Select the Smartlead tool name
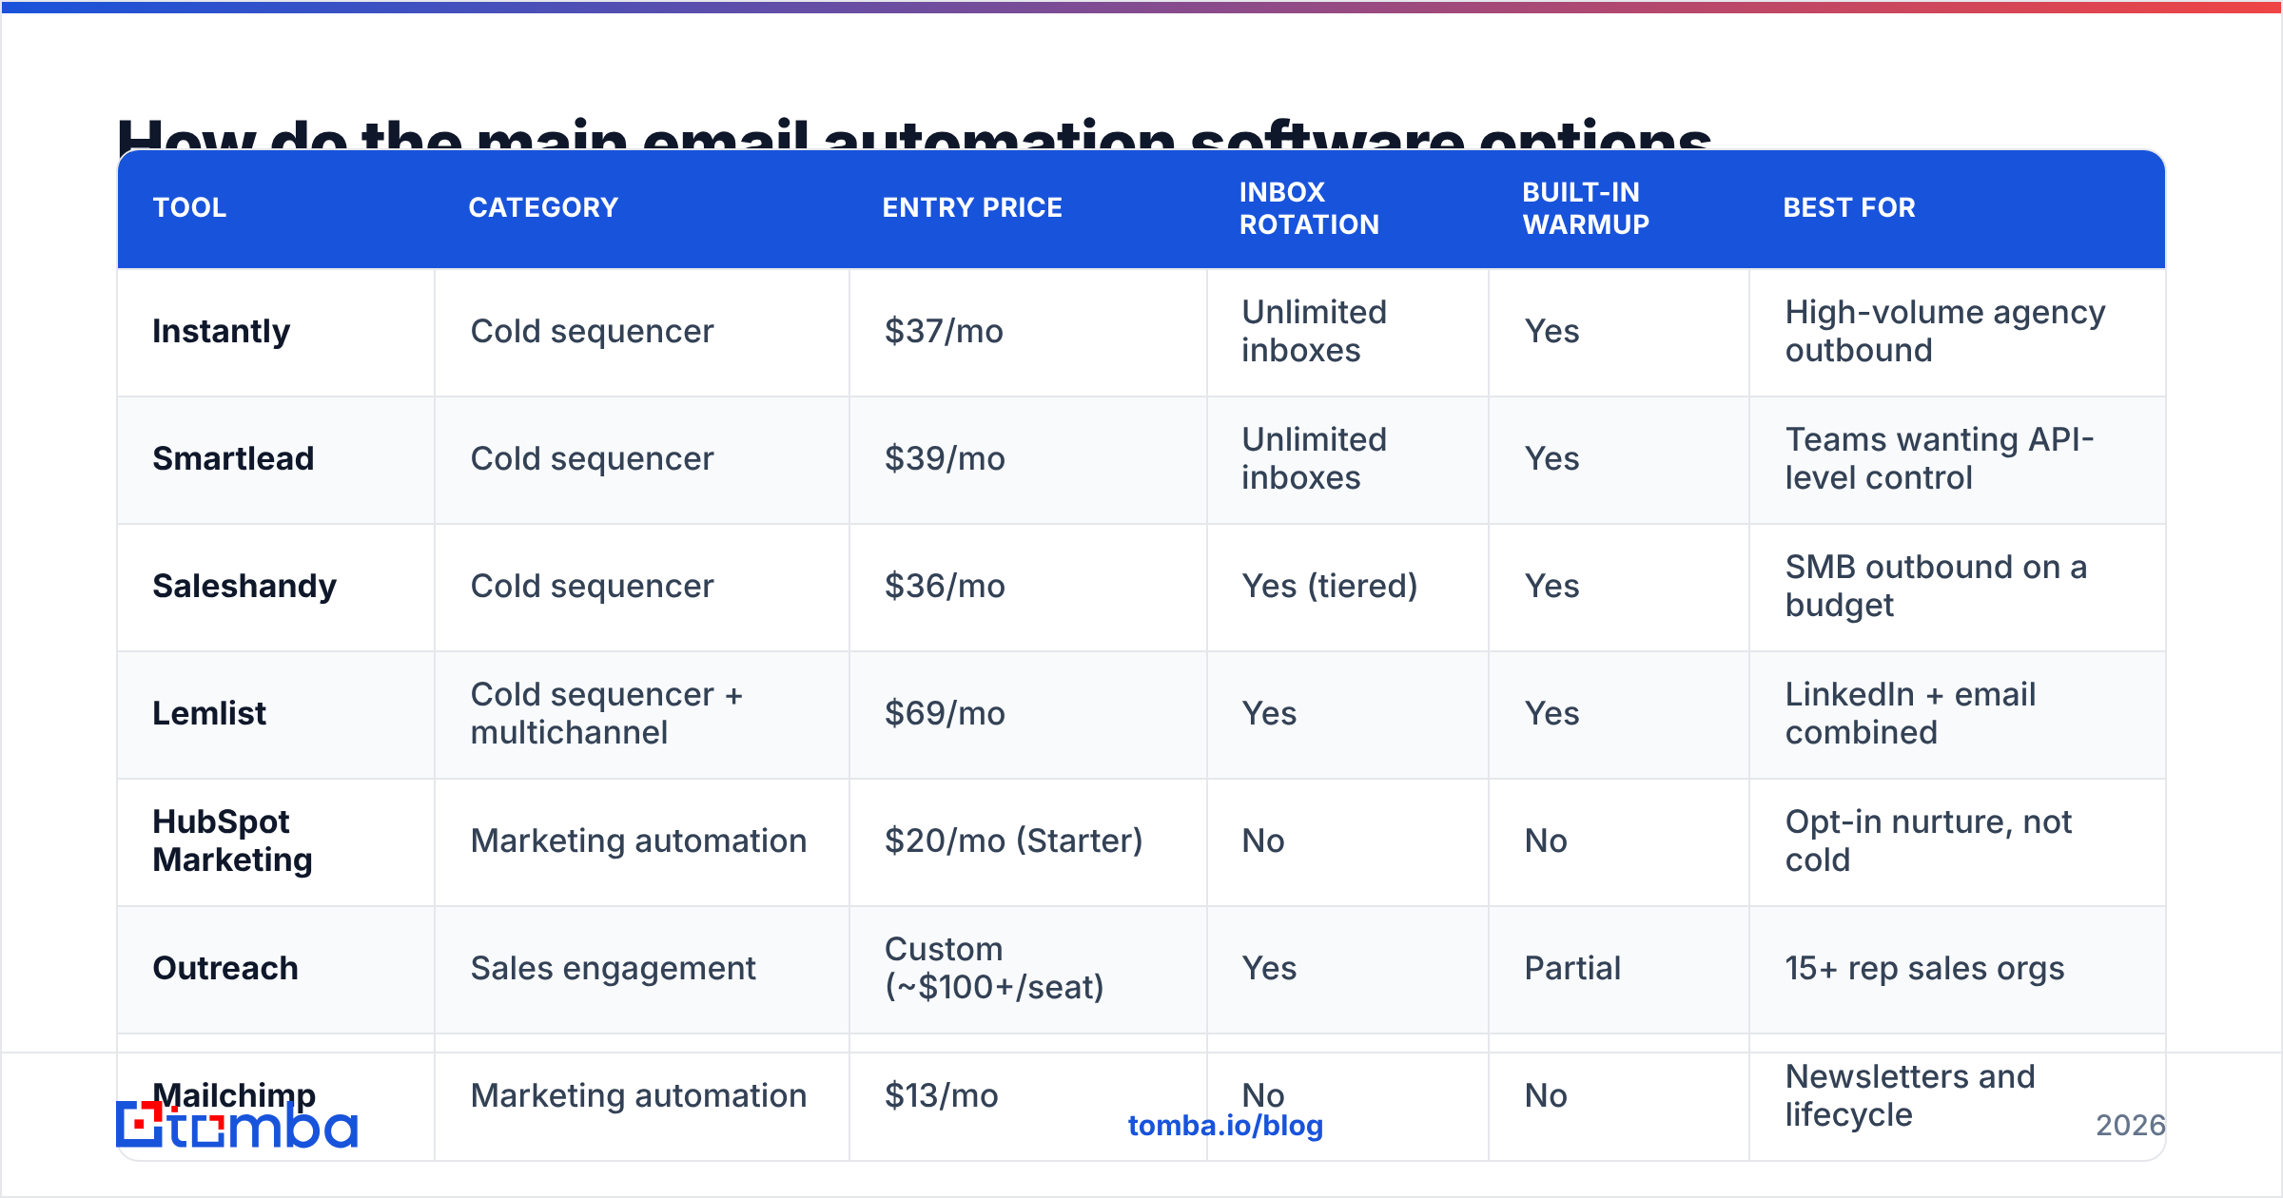 click(233, 458)
